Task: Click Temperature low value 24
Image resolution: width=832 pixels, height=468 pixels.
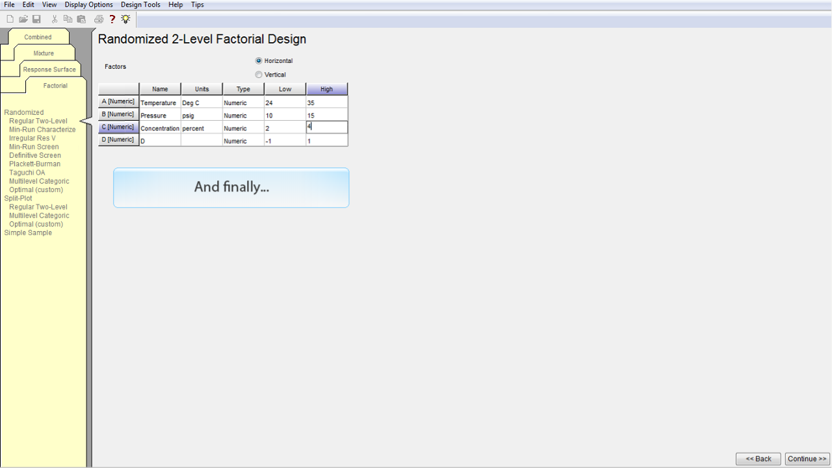Action: 285,103
